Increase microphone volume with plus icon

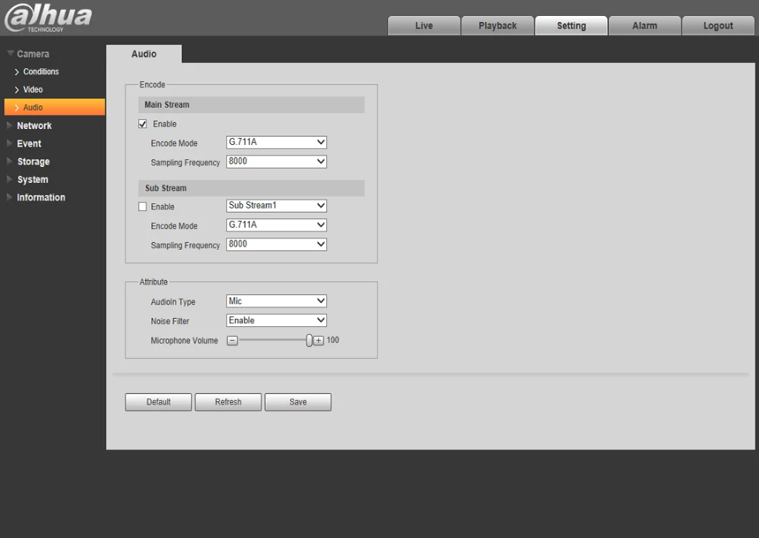pyautogui.click(x=319, y=341)
